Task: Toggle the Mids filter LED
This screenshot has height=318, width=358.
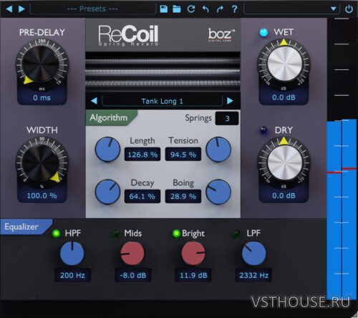Action: 116,234
